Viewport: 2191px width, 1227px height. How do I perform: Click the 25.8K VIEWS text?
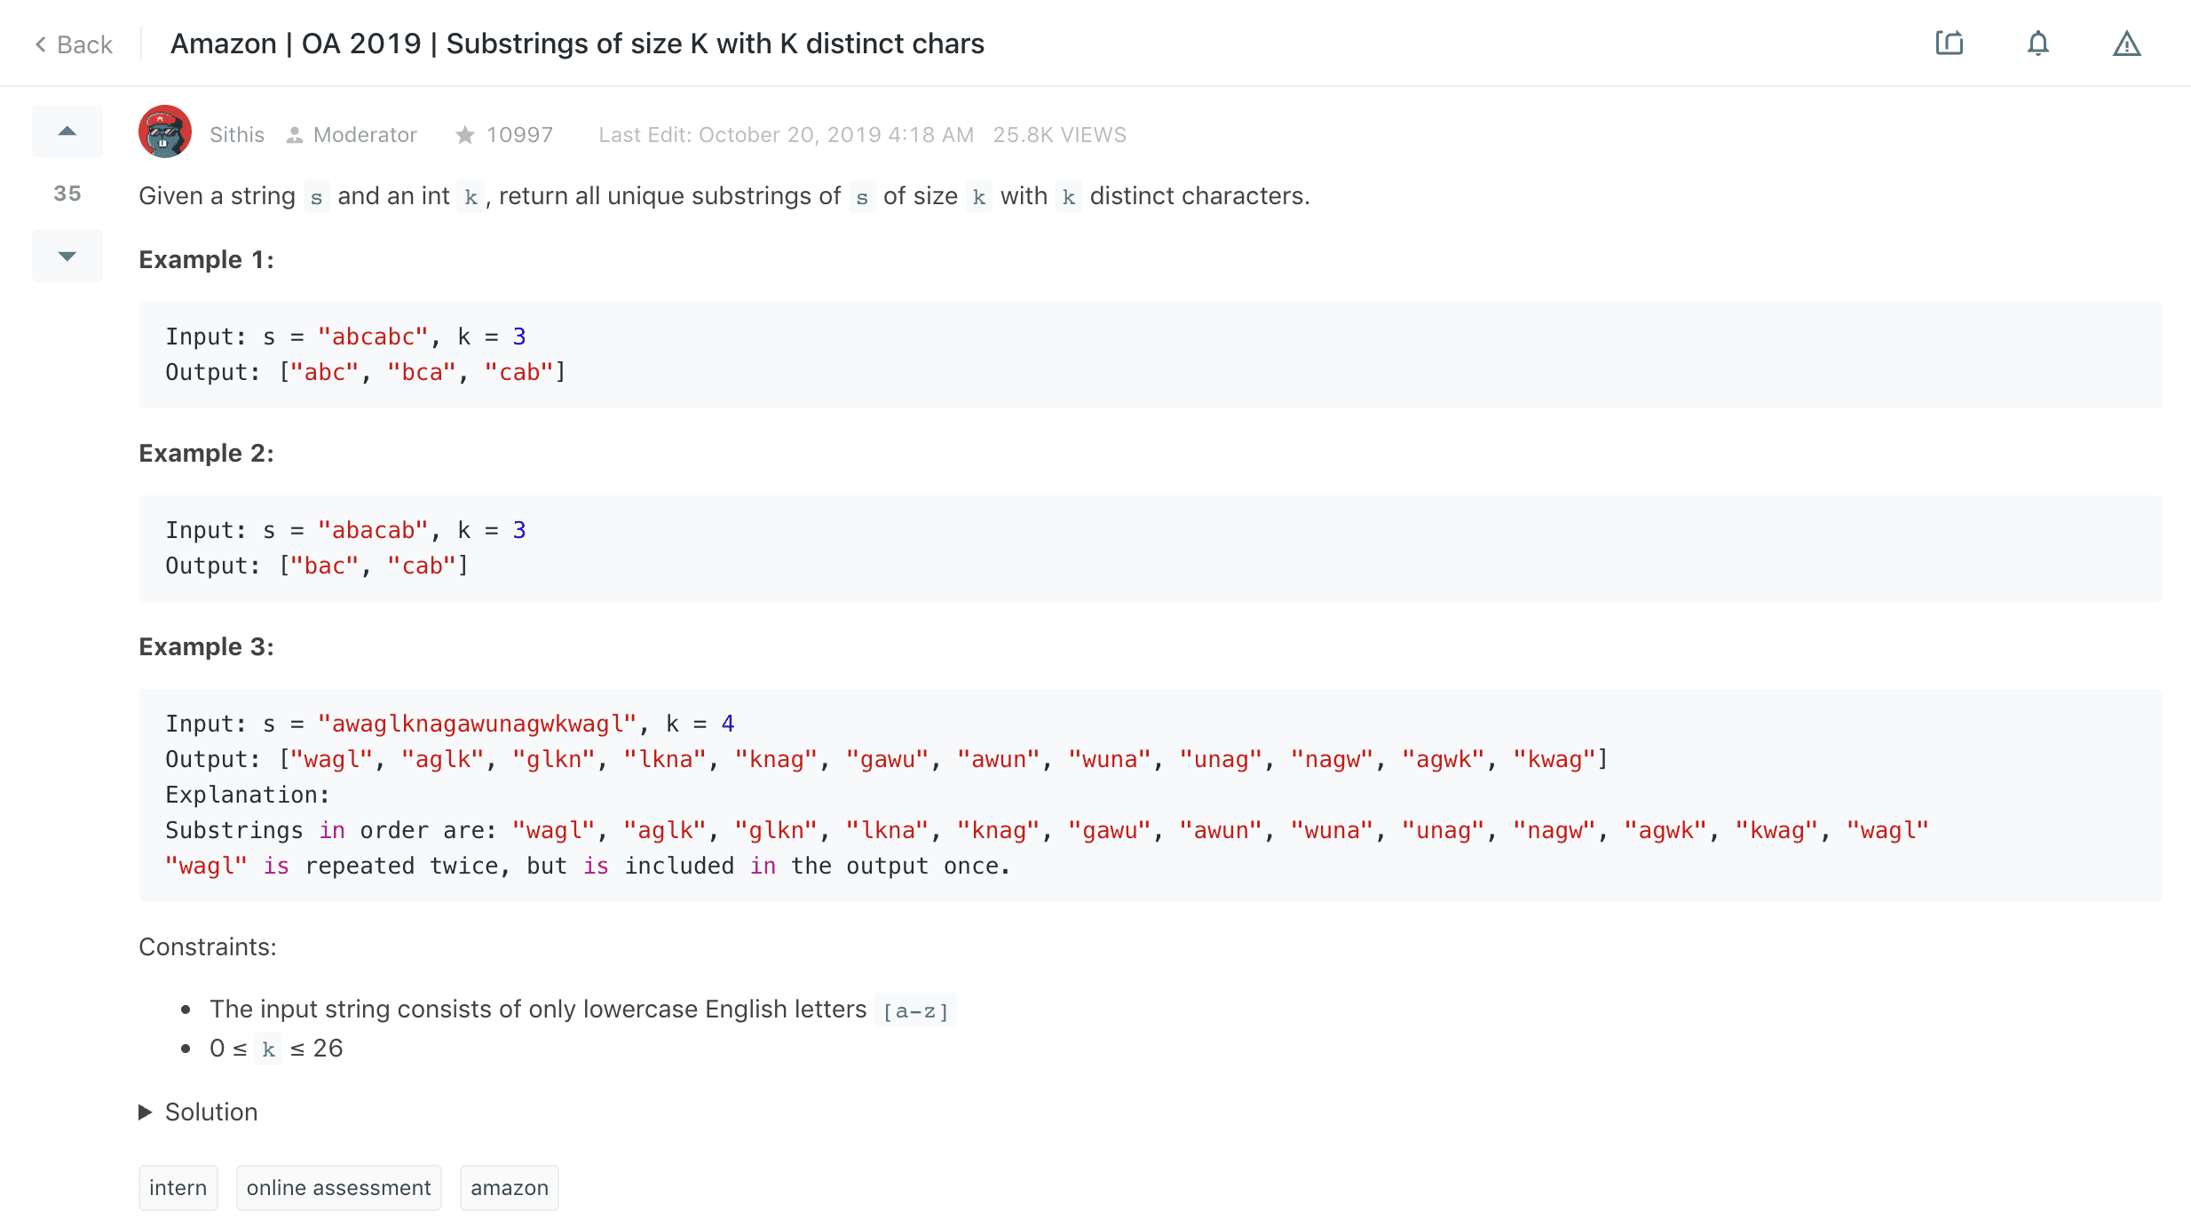click(x=1059, y=135)
